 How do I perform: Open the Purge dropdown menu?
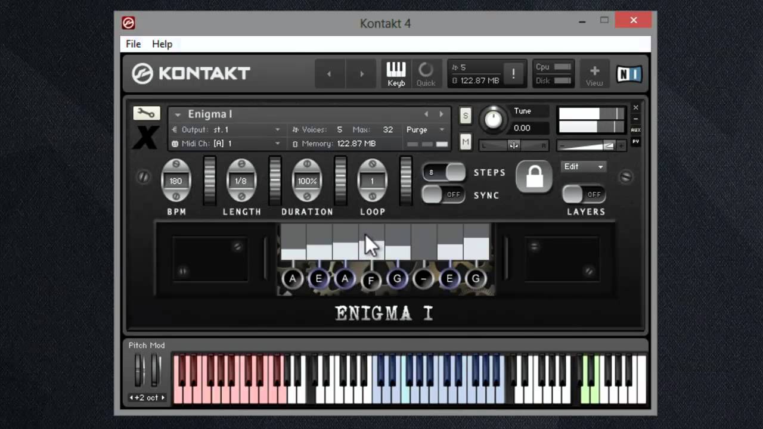coord(426,129)
